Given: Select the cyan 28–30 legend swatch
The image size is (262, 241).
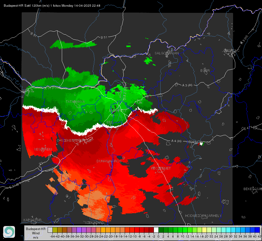Looking at the screenshot, I should (229, 230).
